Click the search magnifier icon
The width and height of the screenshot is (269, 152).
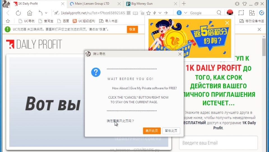(219, 13)
